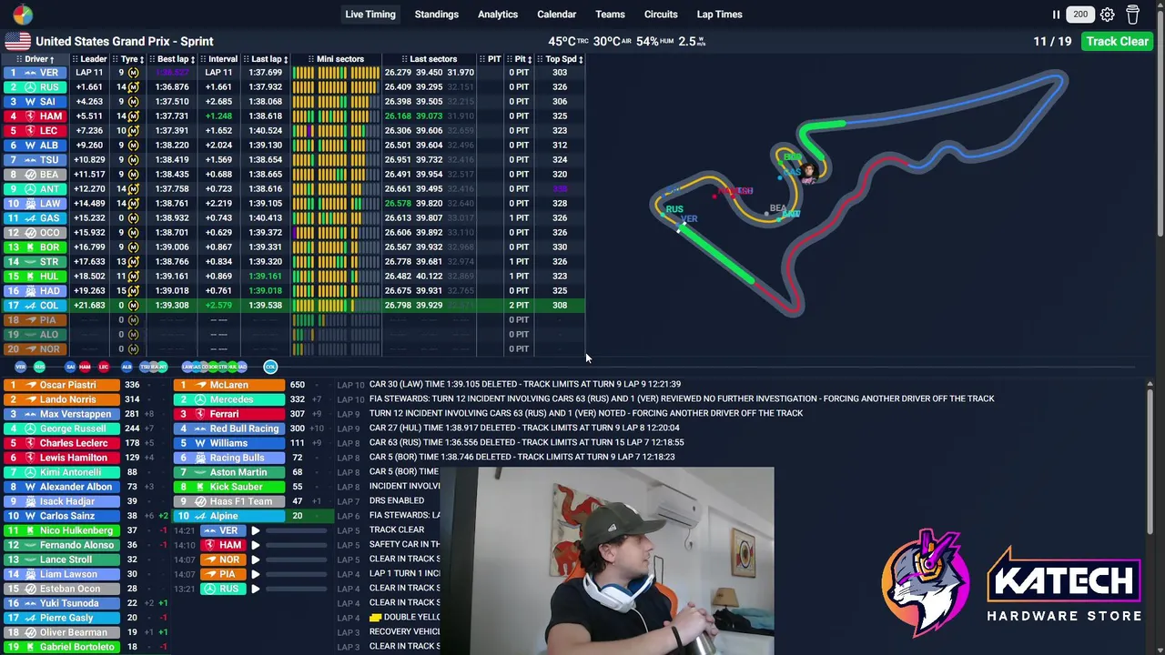Image resolution: width=1165 pixels, height=655 pixels.
Task: Sort by Last lap column header
Action: coord(268,59)
